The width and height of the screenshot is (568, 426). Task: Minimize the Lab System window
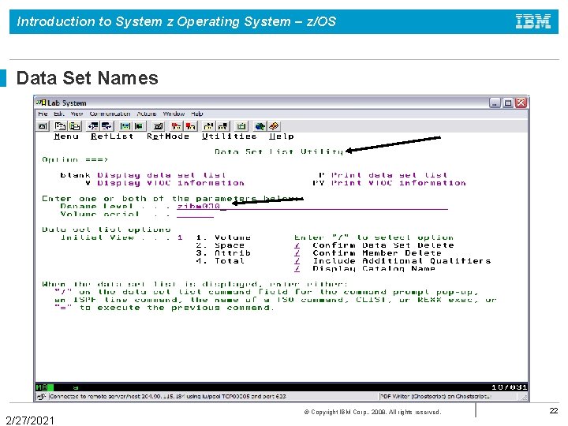(495, 103)
